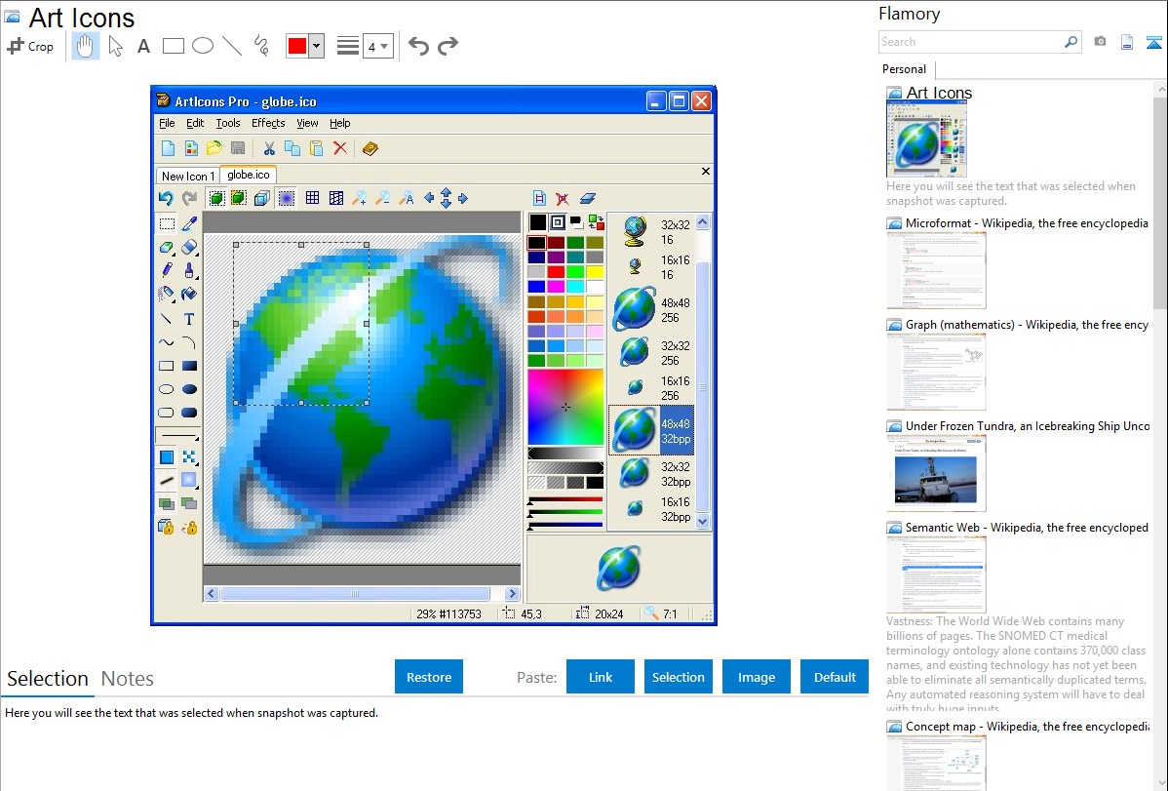Click the Selection paste button

click(x=678, y=677)
